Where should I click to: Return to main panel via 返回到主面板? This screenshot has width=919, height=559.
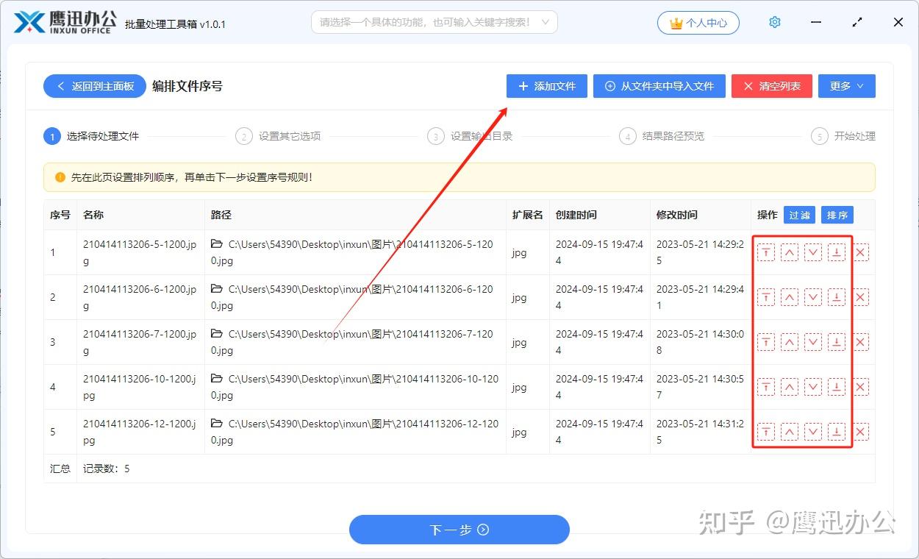tap(95, 86)
